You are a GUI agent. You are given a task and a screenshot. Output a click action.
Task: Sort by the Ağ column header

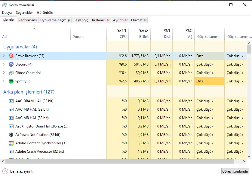point(183,34)
